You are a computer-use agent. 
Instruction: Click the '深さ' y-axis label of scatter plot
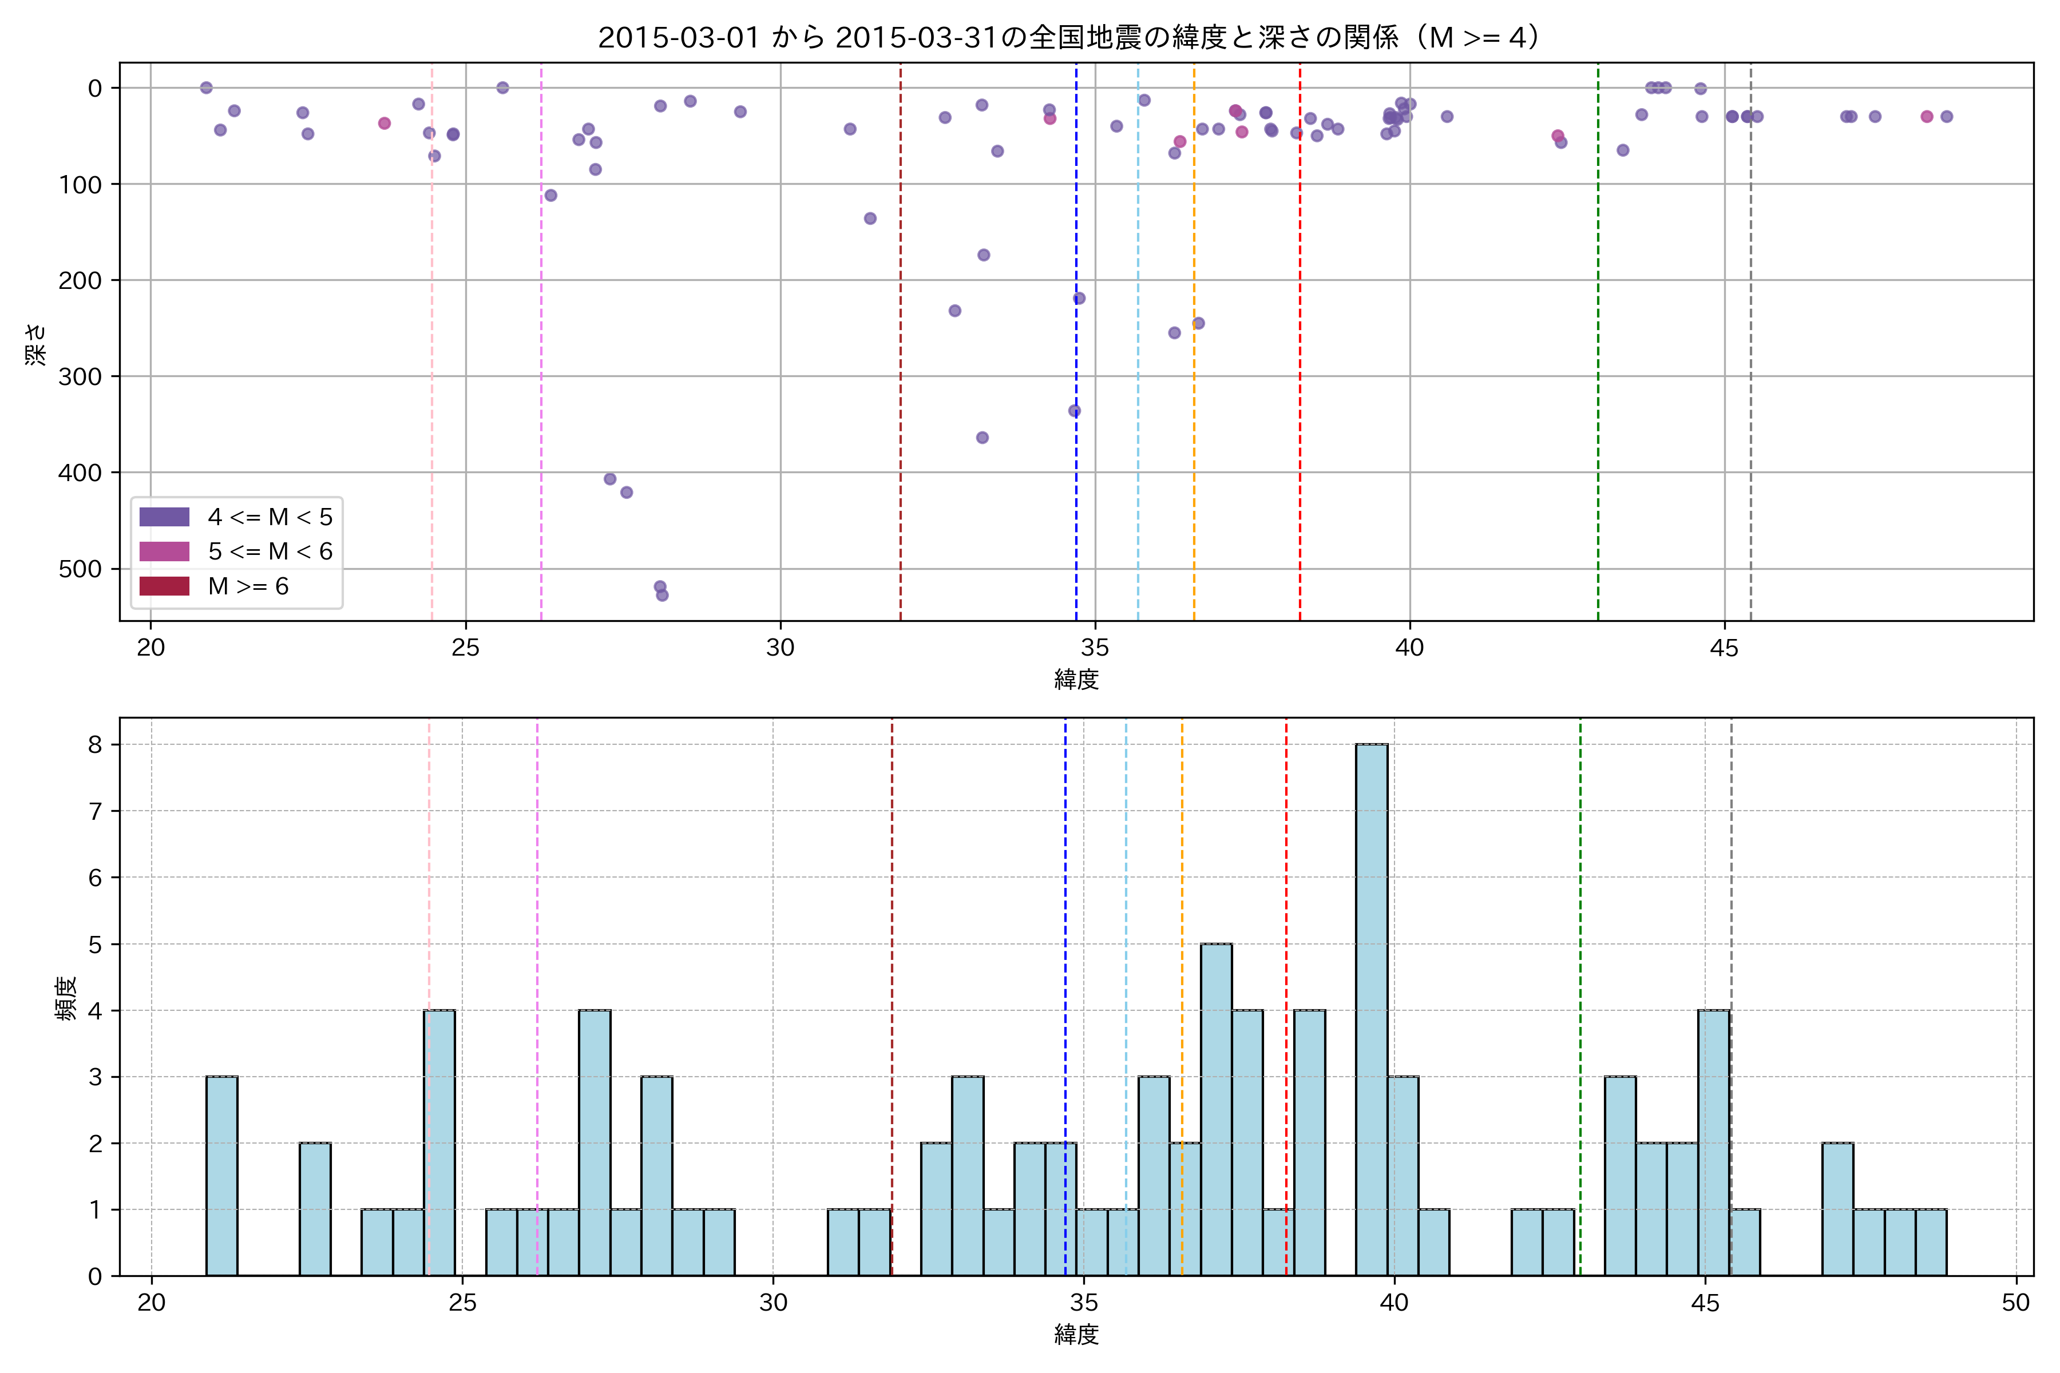click(35, 344)
